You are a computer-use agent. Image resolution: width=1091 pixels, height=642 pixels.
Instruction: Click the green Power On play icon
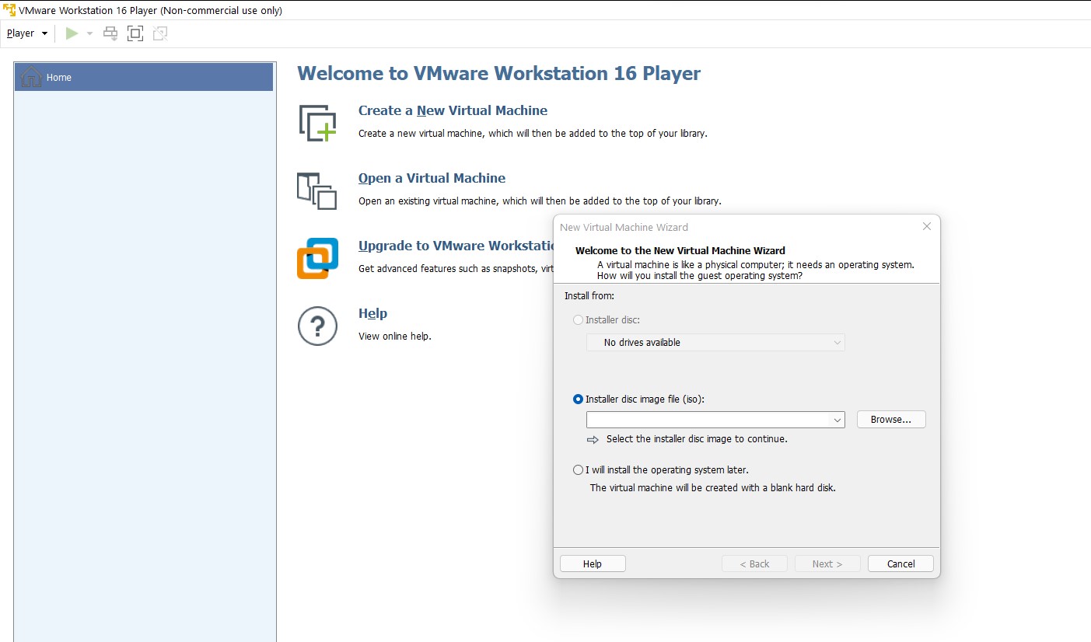tap(72, 33)
